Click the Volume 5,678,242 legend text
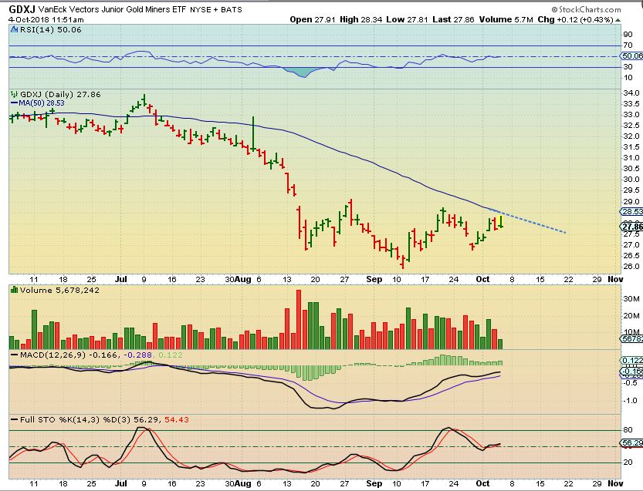Screen dimensions: 643x491 click(59, 290)
